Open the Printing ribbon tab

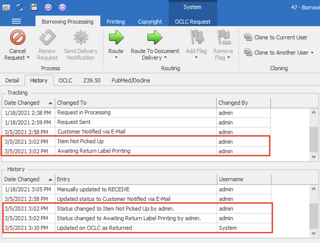(x=115, y=22)
